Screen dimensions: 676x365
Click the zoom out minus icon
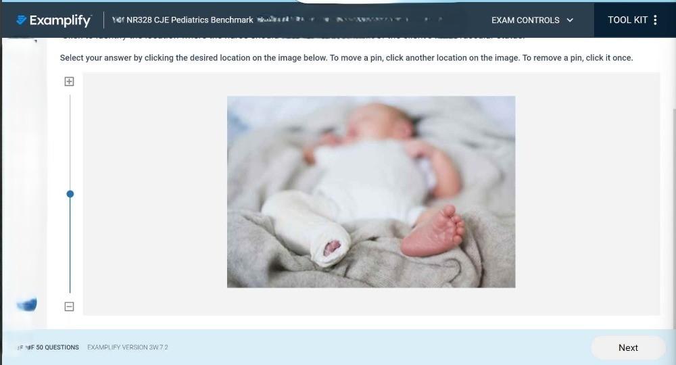coord(69,306)
